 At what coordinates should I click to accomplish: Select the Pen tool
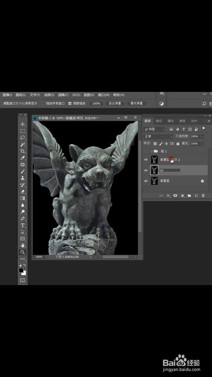pyautogui.click(x=23, y=219)
